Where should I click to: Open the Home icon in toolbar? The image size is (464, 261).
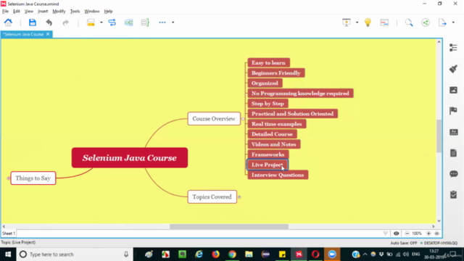coord(8,22)
